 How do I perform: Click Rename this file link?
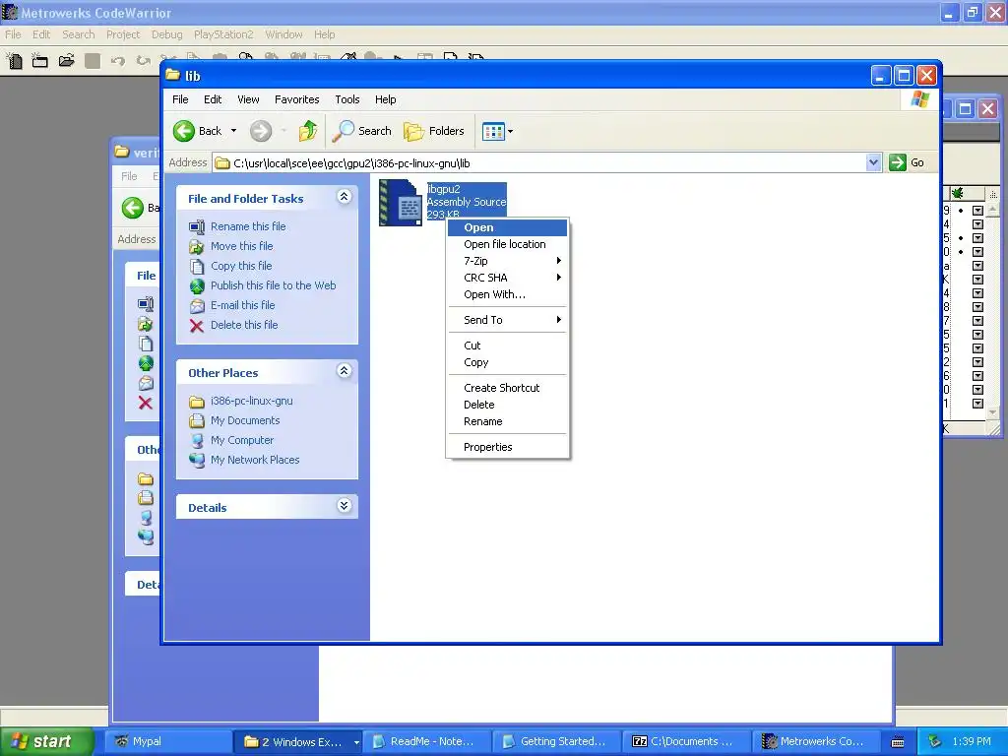pyautogui.click(x=248, y=226)
